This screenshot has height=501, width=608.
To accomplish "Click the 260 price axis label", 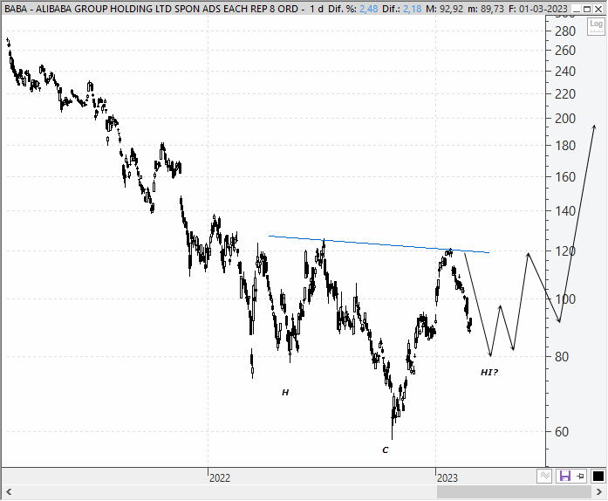I will click(x=565, y=51).
